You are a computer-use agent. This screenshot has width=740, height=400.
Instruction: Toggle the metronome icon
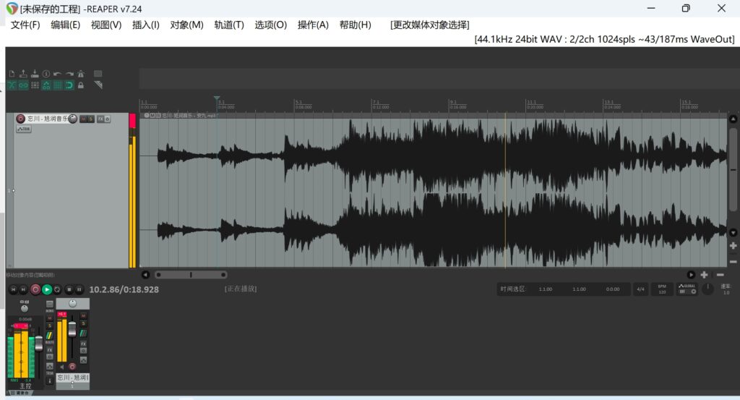[81, 74]
